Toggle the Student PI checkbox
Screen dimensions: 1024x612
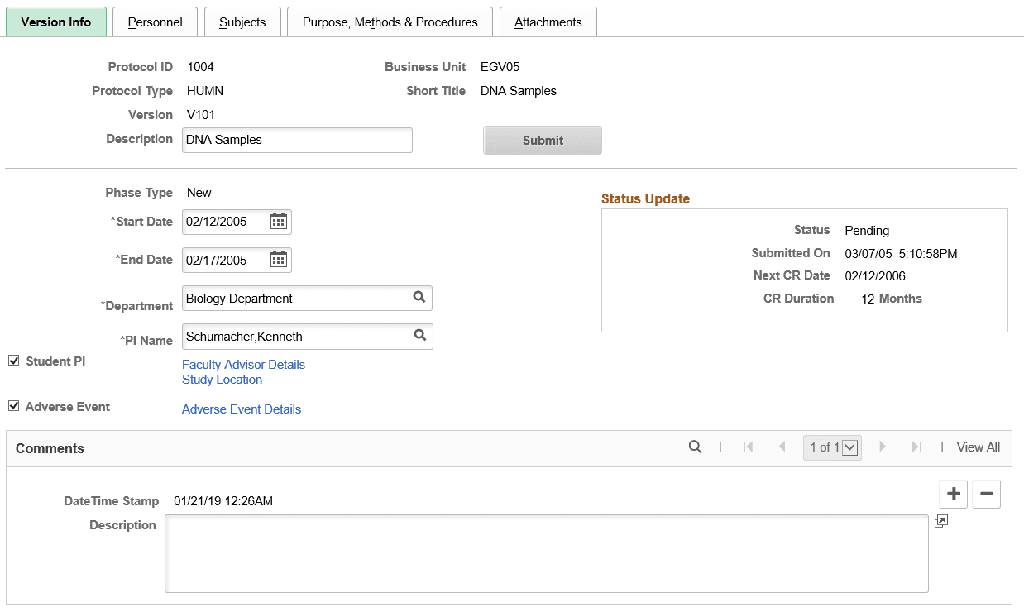[13, 360]
